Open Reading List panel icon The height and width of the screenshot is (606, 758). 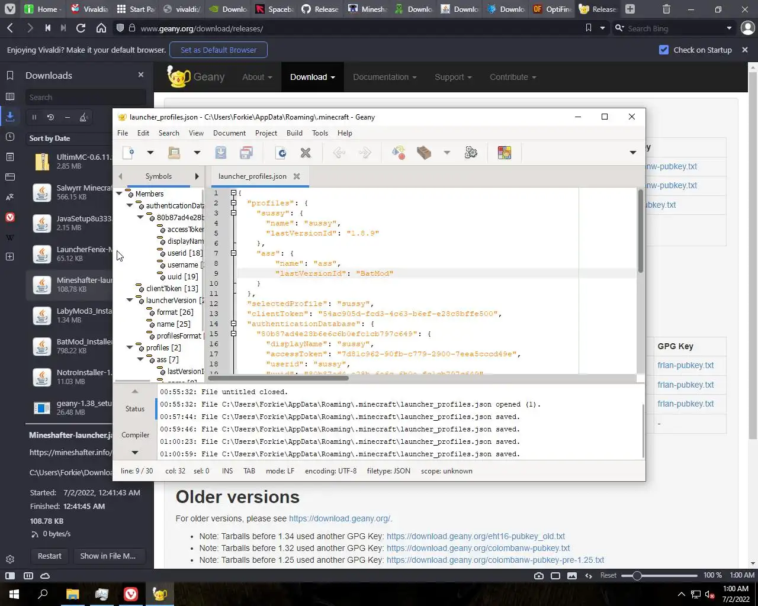10,96
